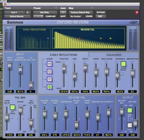Click the preset settings icon beside plus
This screenshot has width=144, height=140.
(42, 16)
